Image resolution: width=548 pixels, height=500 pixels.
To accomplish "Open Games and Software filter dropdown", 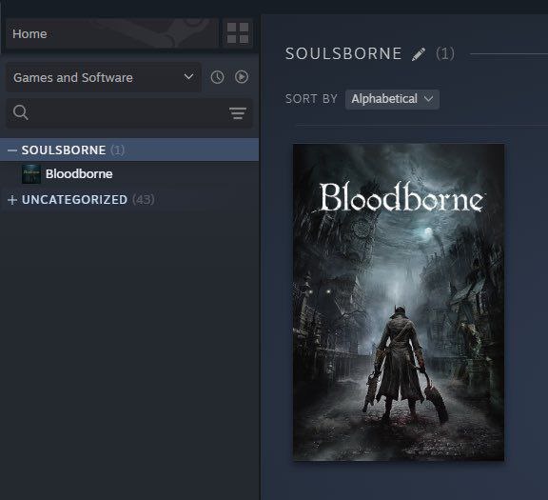I will coord(104,77).
